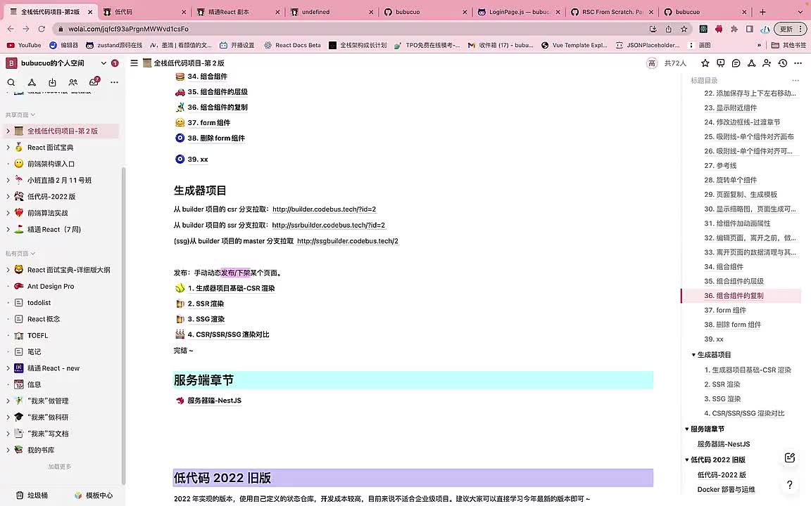Image resolution: width=811 pixels, height=506 pixels.
Task: Open the ssgbuilder.codebus.tech/2 link
Action: [348, 241]
